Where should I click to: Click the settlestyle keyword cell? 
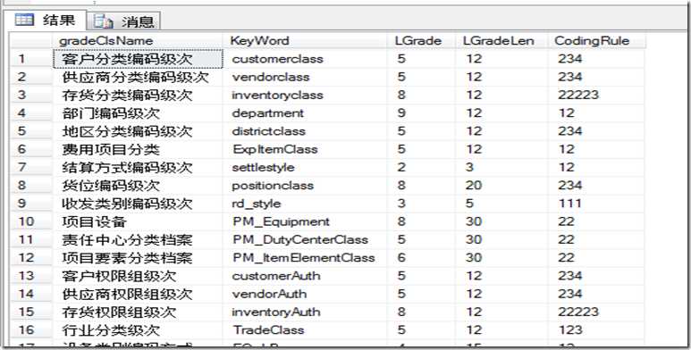[305, 167]
